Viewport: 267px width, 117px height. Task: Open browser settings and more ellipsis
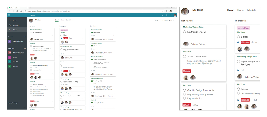coord(175,11)
